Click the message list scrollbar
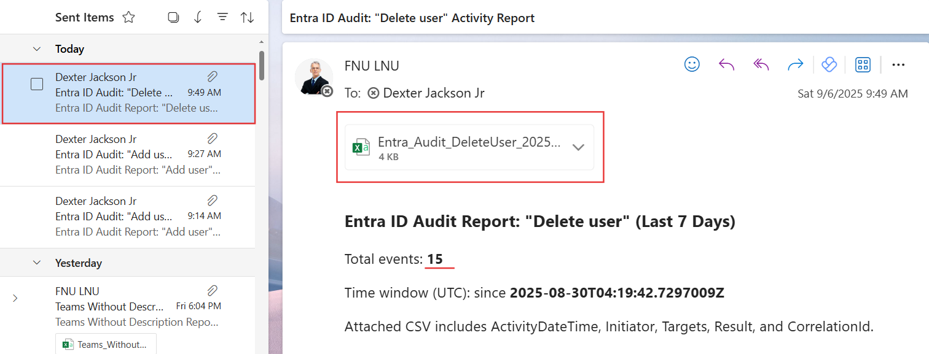Screen dimensions: 929x354 tap(262, 64)
